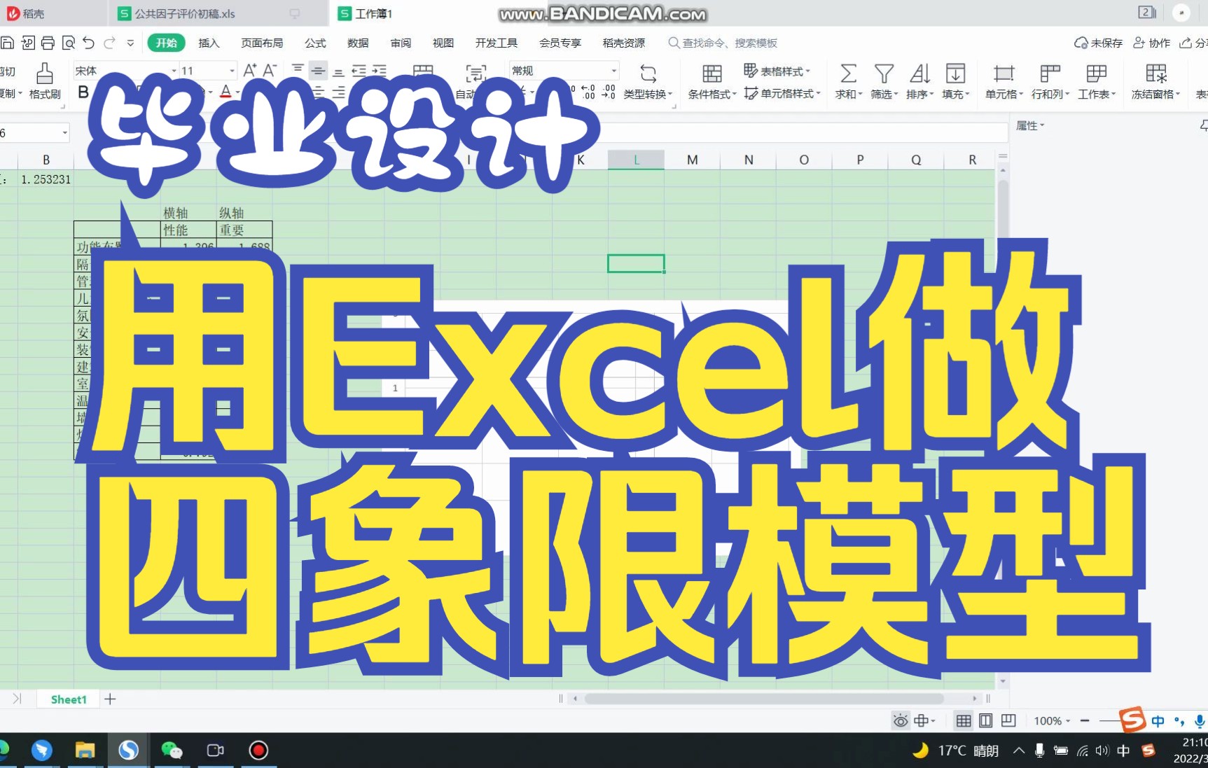The height and width of the screenshot is (768, 1208).
Task: Click the 未保存 unsaved cloud button
Action: pos(1098,43)
